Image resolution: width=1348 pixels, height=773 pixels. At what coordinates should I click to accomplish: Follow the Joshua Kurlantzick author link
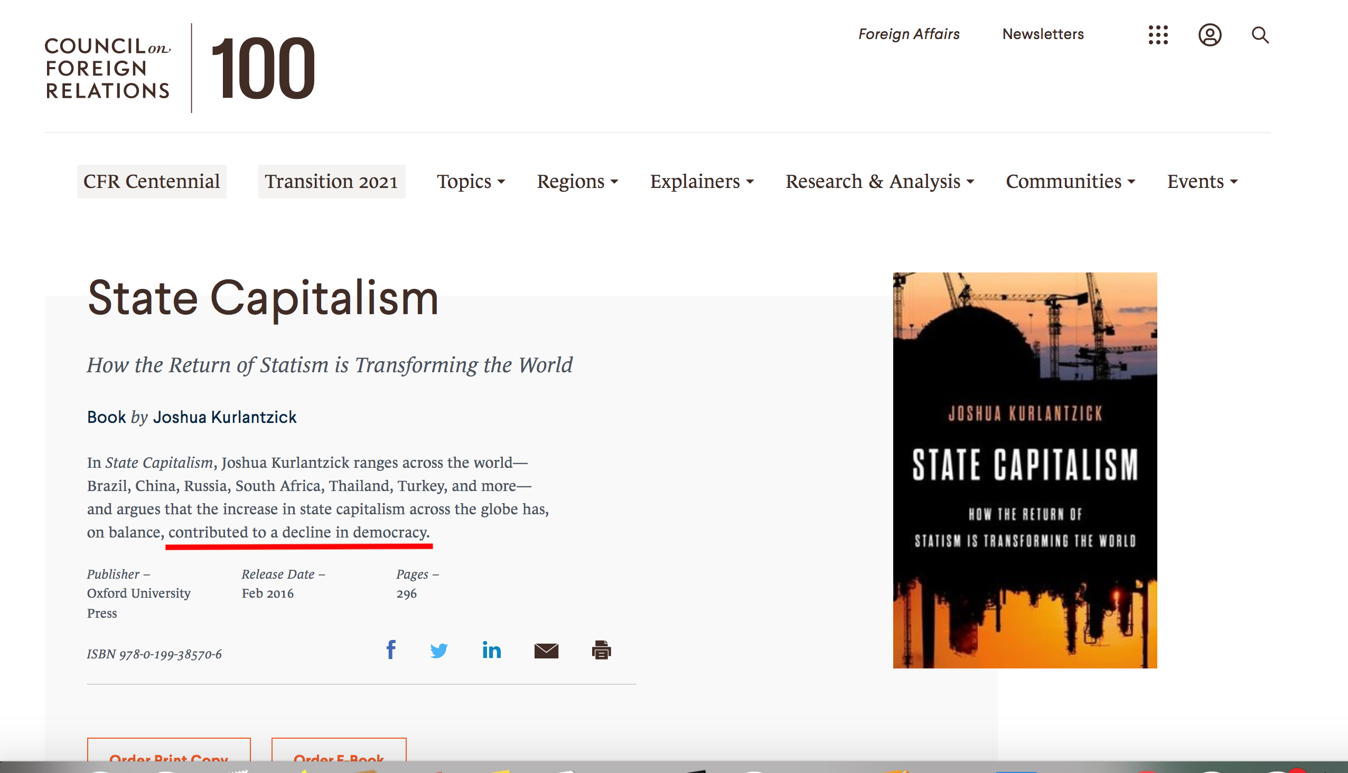pyautogui.click(x=224, y=417)
